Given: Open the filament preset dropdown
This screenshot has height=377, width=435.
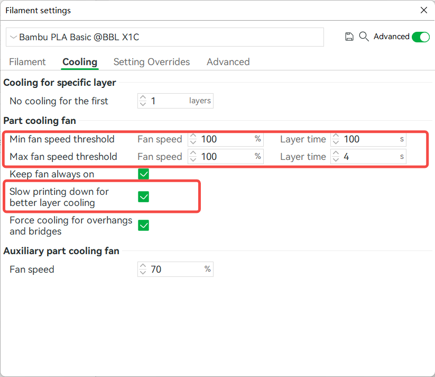Looking at the screenshot, I should [13, 37].
